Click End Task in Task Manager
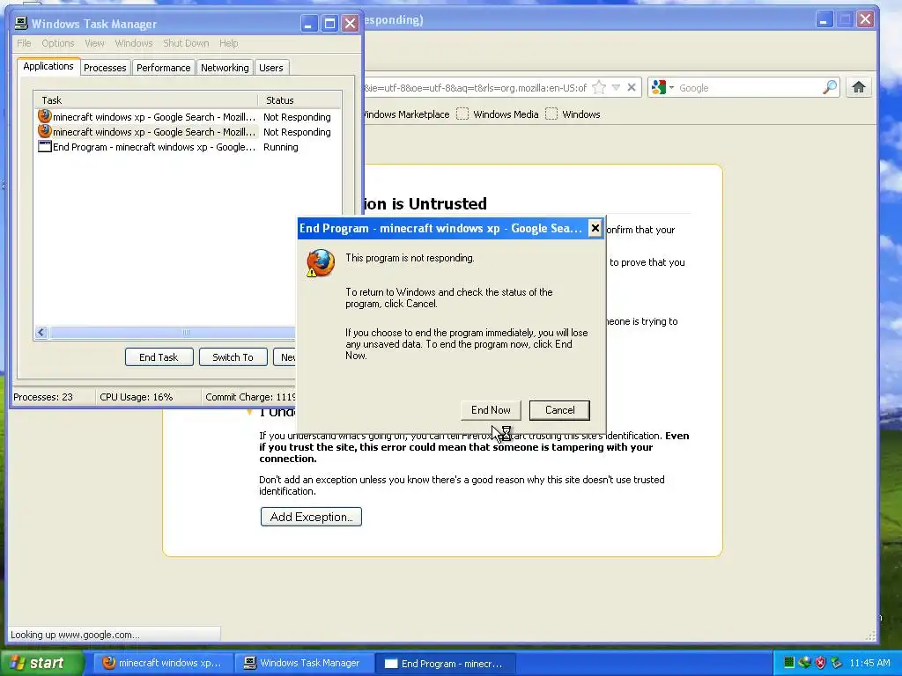The image size is (902, 676). 159,357
